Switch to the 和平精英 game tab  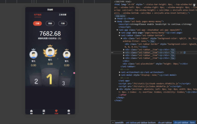click(x=38, y=15)
